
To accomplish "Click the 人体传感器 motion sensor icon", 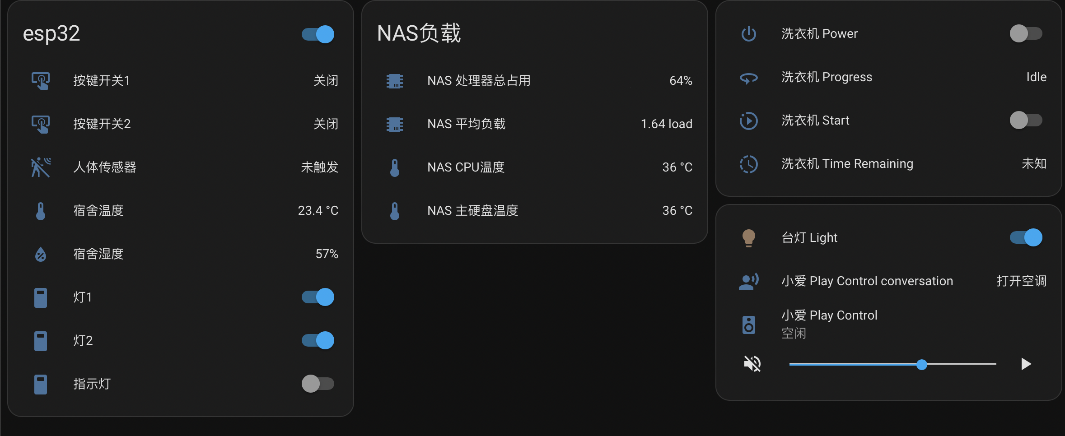I will (x=41, y=167).
